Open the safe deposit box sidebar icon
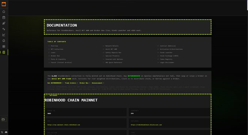Screen dimensions: 248x135 (4, 47)
